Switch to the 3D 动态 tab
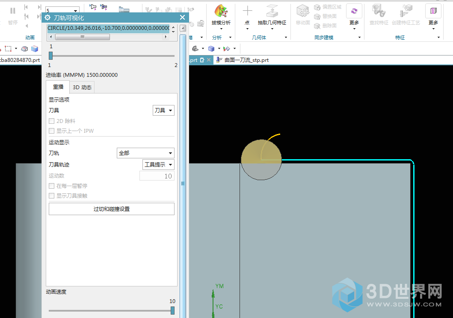The height and width of the screenshot is (318, 453). tap(82, 88)
